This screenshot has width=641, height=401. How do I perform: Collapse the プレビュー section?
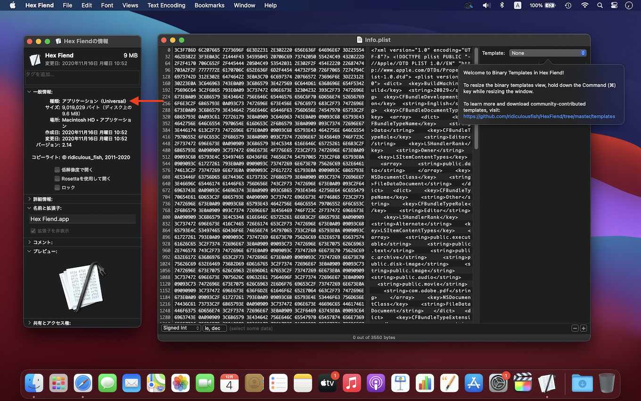pyautogui.click(x=29, y=251)
